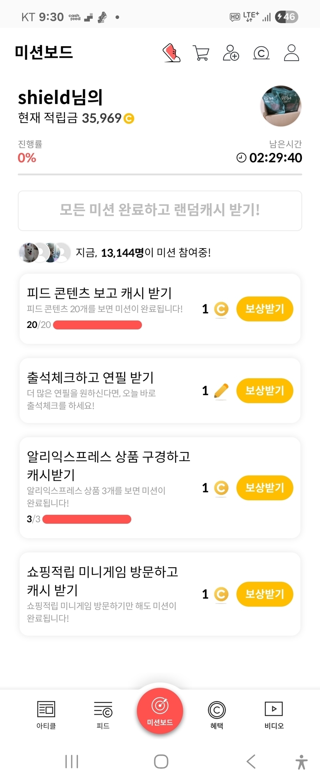The width and height of the screenshot is (320, 782).
Task: Tap the invite friend icon
Action: coord(231,53)
